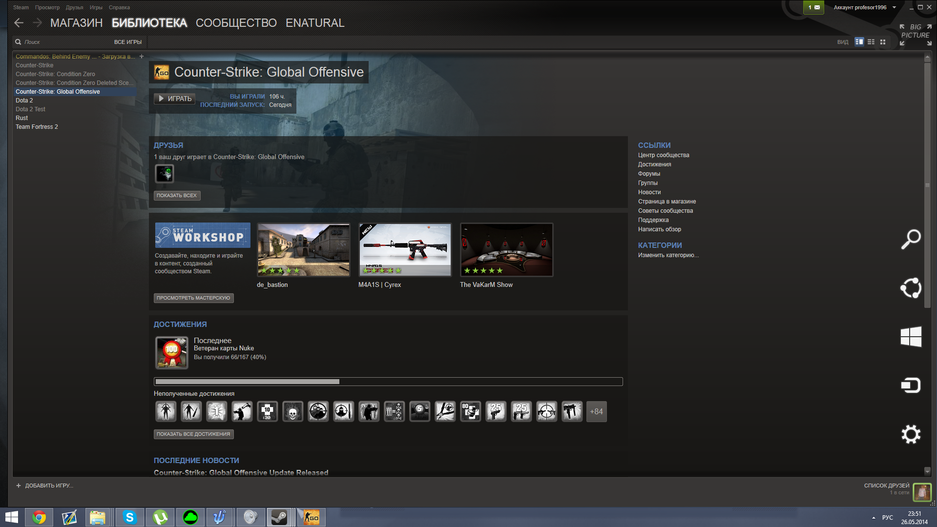Open the inbox envelope notification icon
Image resolution: width=937 pixels, height=527 pixels.
click(813, 7)
